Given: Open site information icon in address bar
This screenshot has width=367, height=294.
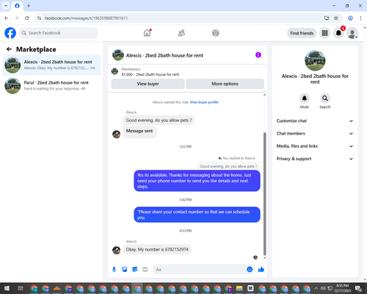Looking at the screenshot, I should tap(39, 18).
